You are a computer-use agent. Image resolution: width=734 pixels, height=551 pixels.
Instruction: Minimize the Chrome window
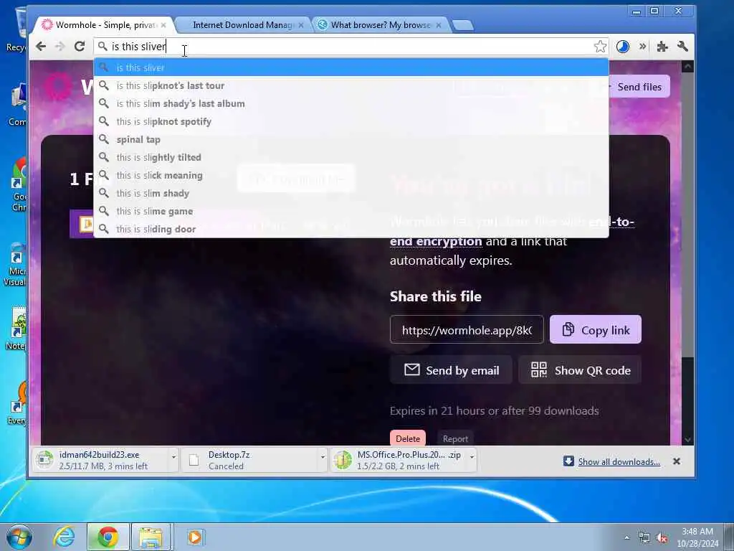(637, 11)
